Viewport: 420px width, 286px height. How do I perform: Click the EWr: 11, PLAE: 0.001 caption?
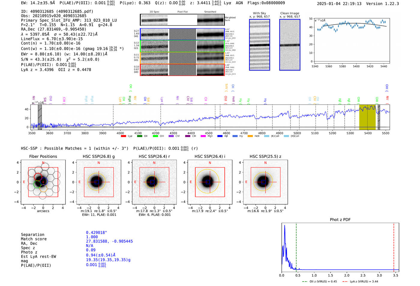pyautogui.click(x=99, y=215)
